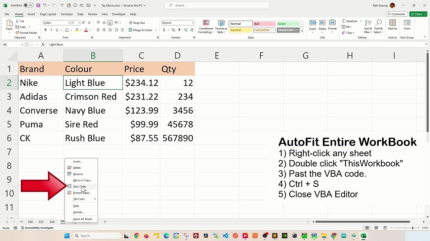Click the spelling check icon in quick access toolbar
The image size is (430, 241).
pyautogui.click(x=62, y=5)
